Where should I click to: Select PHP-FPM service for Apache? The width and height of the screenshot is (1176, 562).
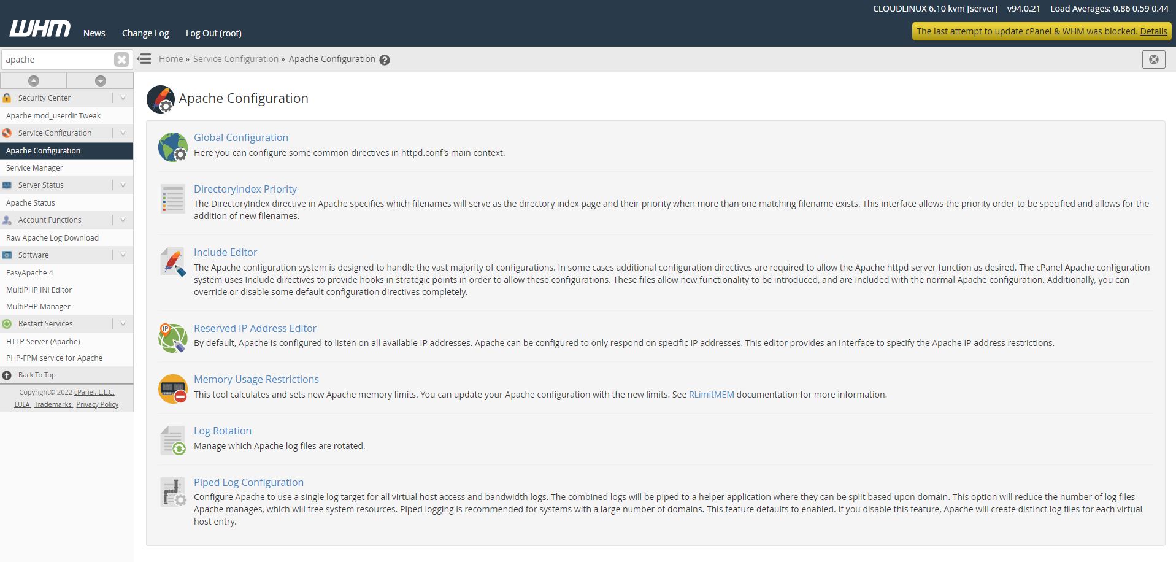54,358
